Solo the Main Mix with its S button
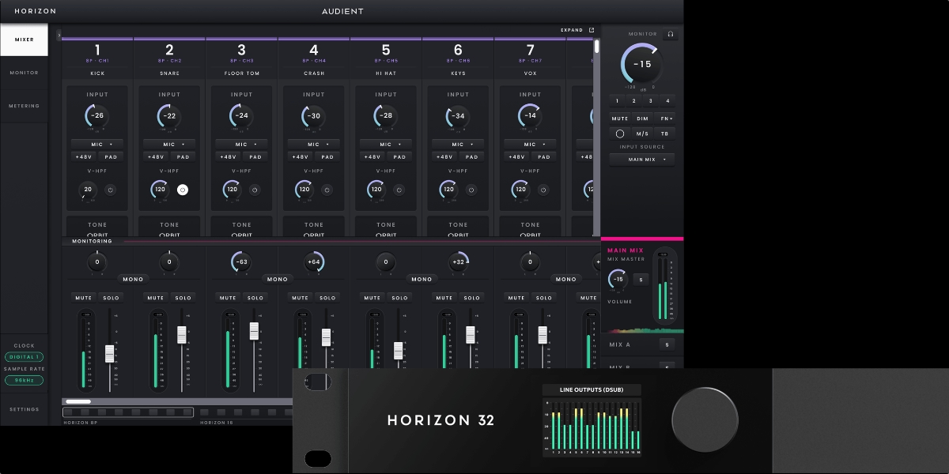Image resolution: width=949 pixels, height=474 pixels. [x=641, y=279]
